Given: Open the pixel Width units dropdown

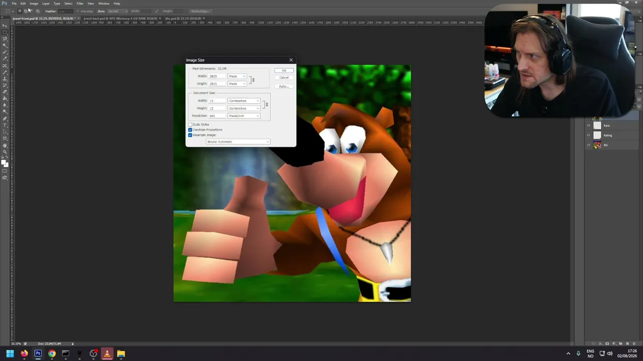Looking at the screenshot, I should point(237,76).
